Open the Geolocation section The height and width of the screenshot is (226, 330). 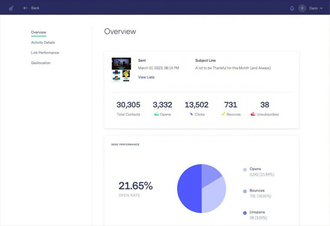pos(41,63)
